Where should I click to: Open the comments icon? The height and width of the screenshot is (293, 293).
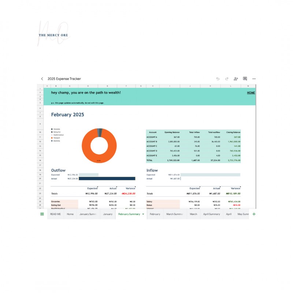pos(245,79)
